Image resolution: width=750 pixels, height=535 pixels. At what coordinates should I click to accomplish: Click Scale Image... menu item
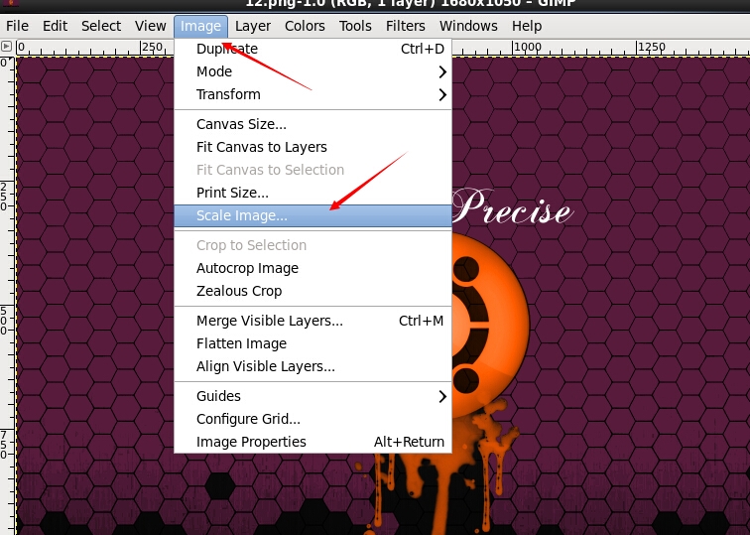(x=312, y=215)
